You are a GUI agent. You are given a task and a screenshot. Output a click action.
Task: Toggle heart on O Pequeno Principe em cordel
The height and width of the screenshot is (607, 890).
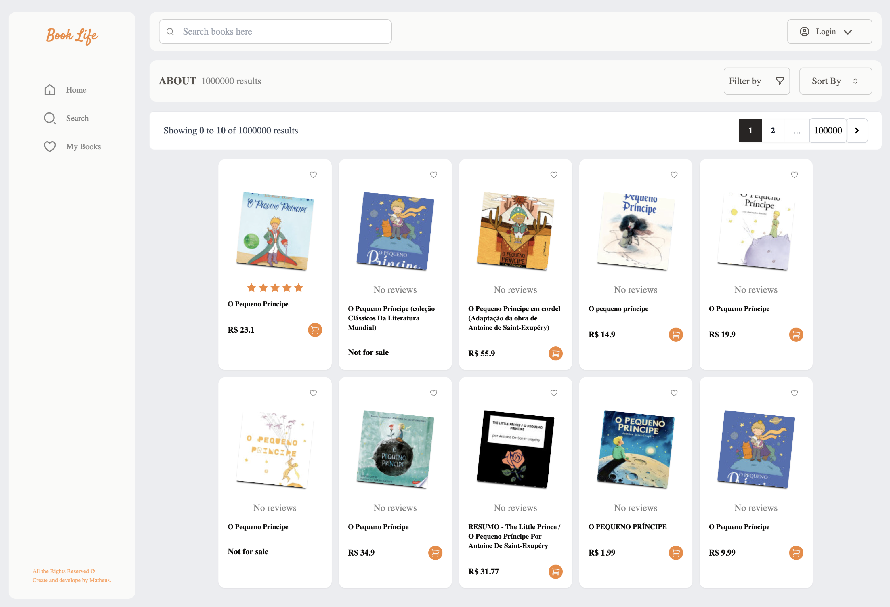[554, 175]
